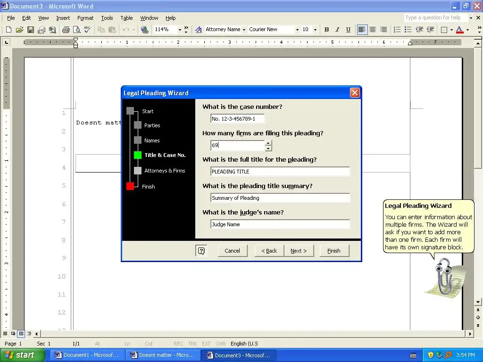Click the Select Browse Object circle button

pos(478,317)
